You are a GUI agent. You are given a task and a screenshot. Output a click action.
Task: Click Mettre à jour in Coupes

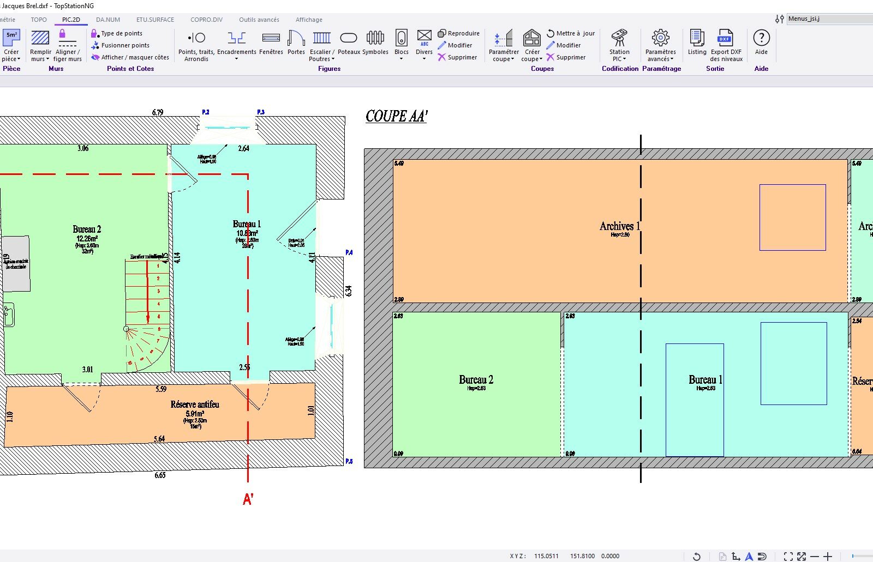coord(571,33)
